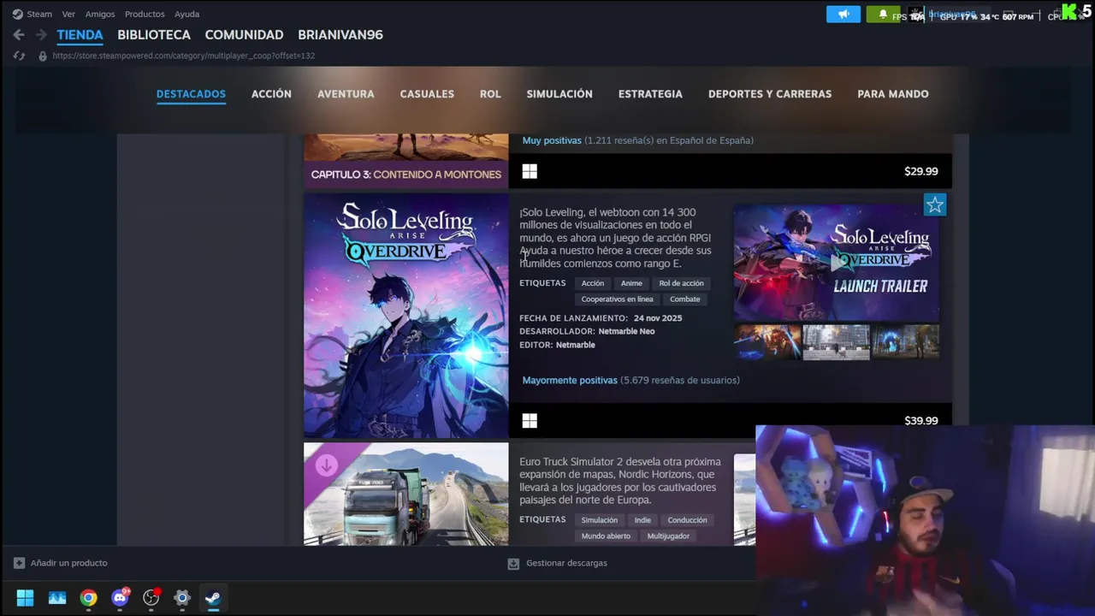View the second Solo Leveling screenshot thumbnail
This screenshot has height=616, width=1095.
[836, 342]
